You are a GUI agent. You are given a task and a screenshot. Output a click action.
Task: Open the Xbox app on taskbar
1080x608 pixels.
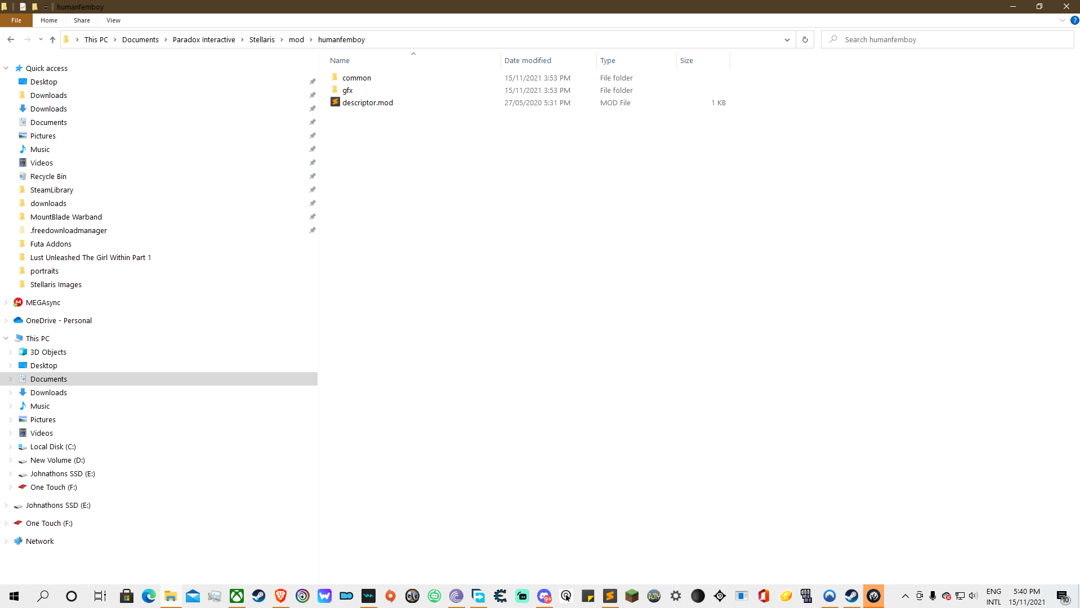tap(236, 596)
